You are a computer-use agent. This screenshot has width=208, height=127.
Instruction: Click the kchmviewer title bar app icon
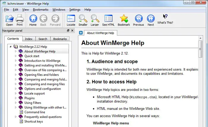coord(4,4)
